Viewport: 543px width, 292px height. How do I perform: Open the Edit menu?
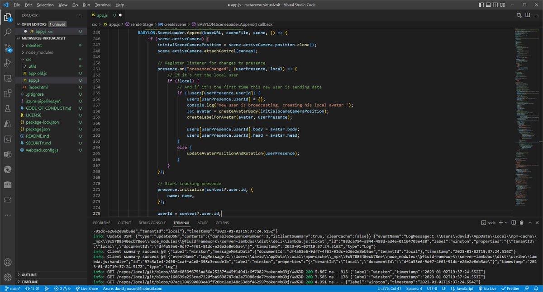coord(29,5)
